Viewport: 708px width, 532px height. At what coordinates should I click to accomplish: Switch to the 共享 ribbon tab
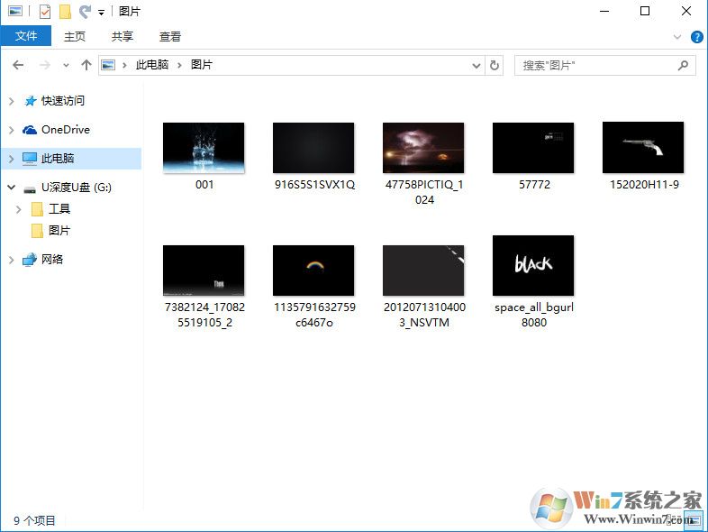[123, 37]
